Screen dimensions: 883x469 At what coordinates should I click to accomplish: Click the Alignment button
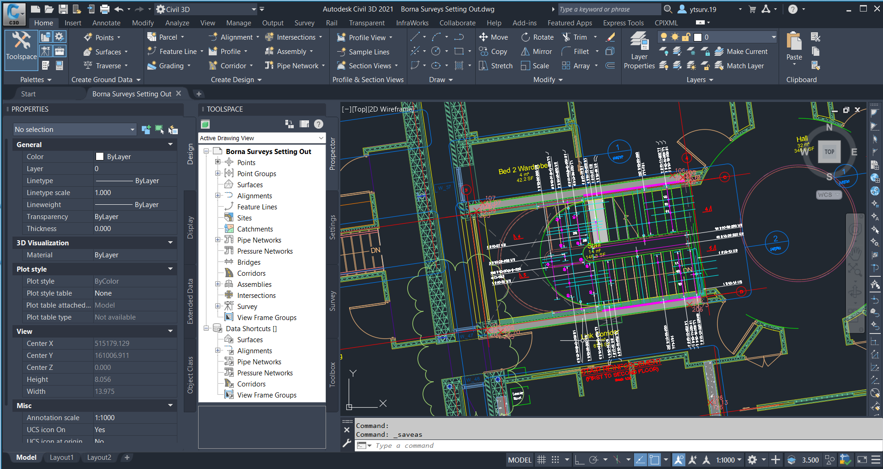tap(234, 37)
